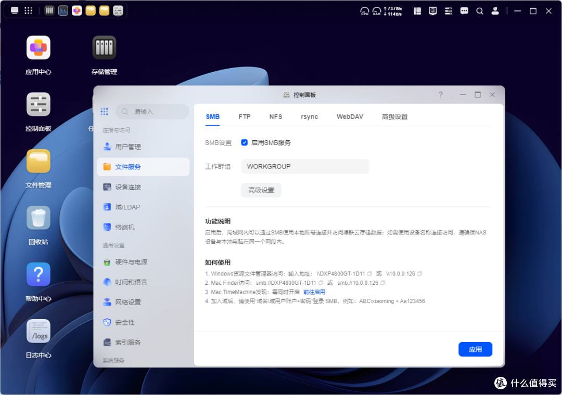562x395 pixels.
Task: Open the 文件管理 desktop icon
Action: coord(39,161)
